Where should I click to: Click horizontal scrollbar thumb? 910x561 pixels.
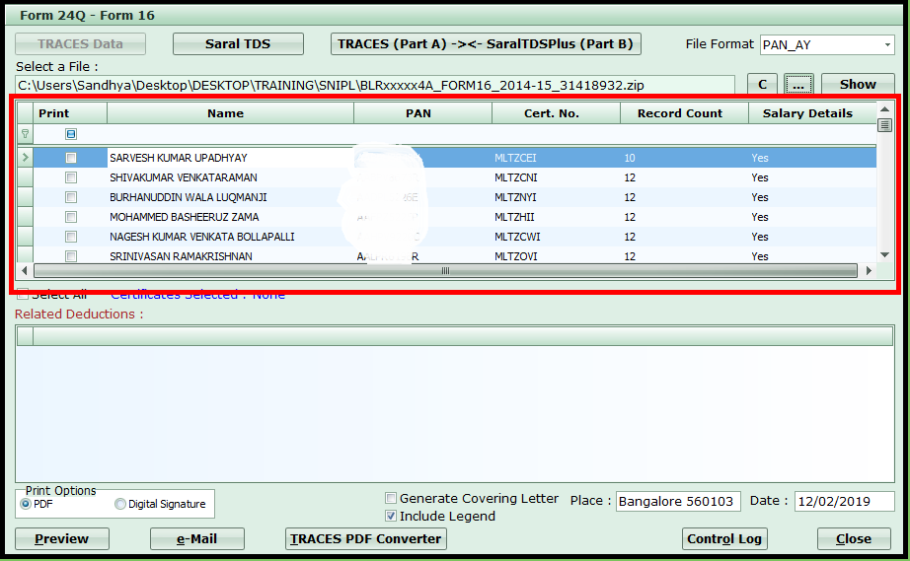tap(446, 271)
